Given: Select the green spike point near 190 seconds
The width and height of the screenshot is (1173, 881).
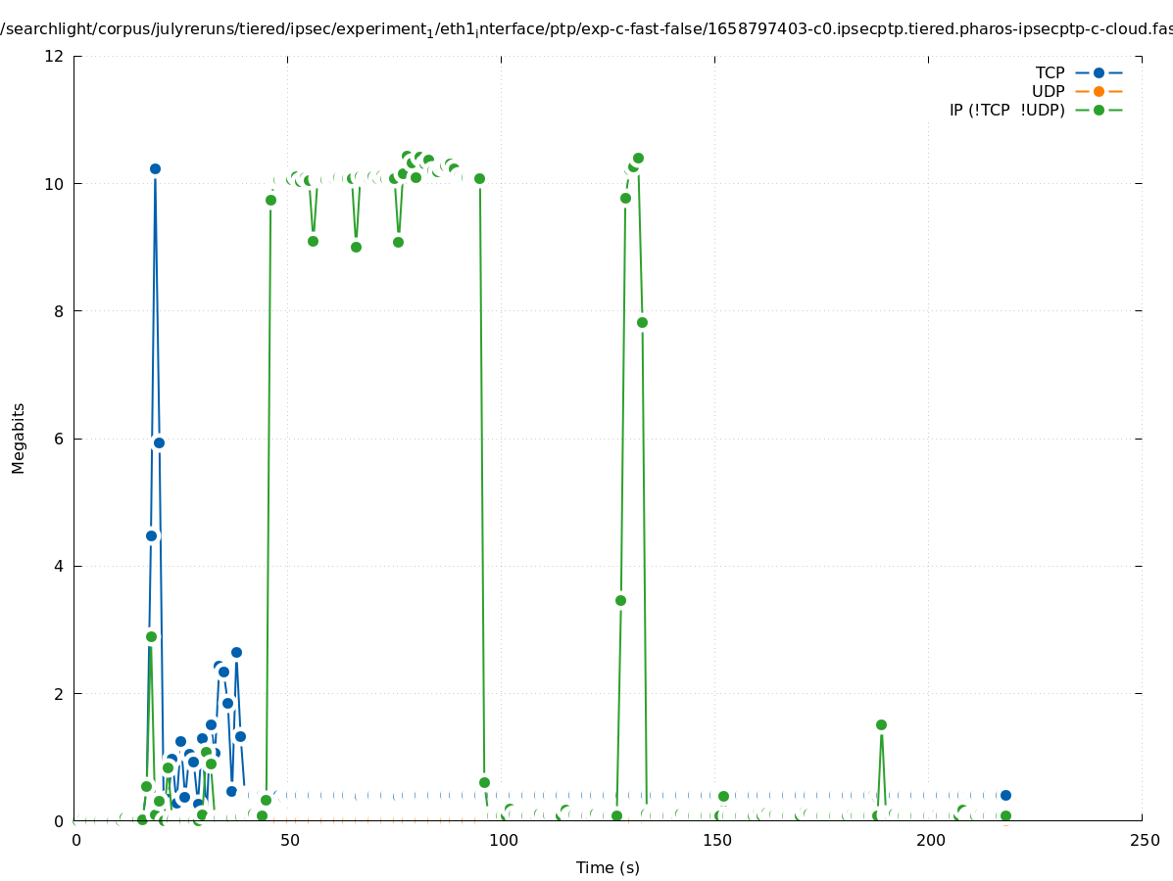Looking at the screenshot, I should click(x=881, y=725).
